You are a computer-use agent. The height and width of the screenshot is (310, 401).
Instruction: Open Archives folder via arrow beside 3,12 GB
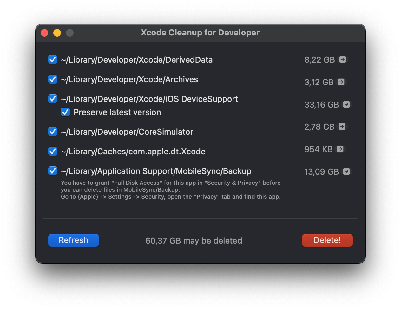tap(341, 82)
